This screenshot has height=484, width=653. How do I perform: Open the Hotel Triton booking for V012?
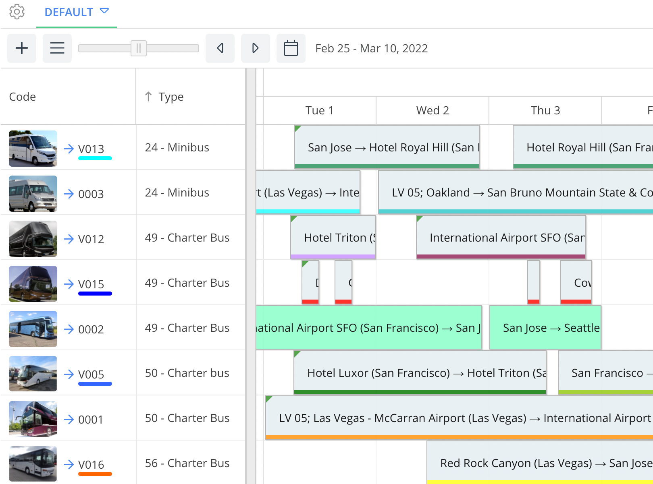[x=333, y=237]
